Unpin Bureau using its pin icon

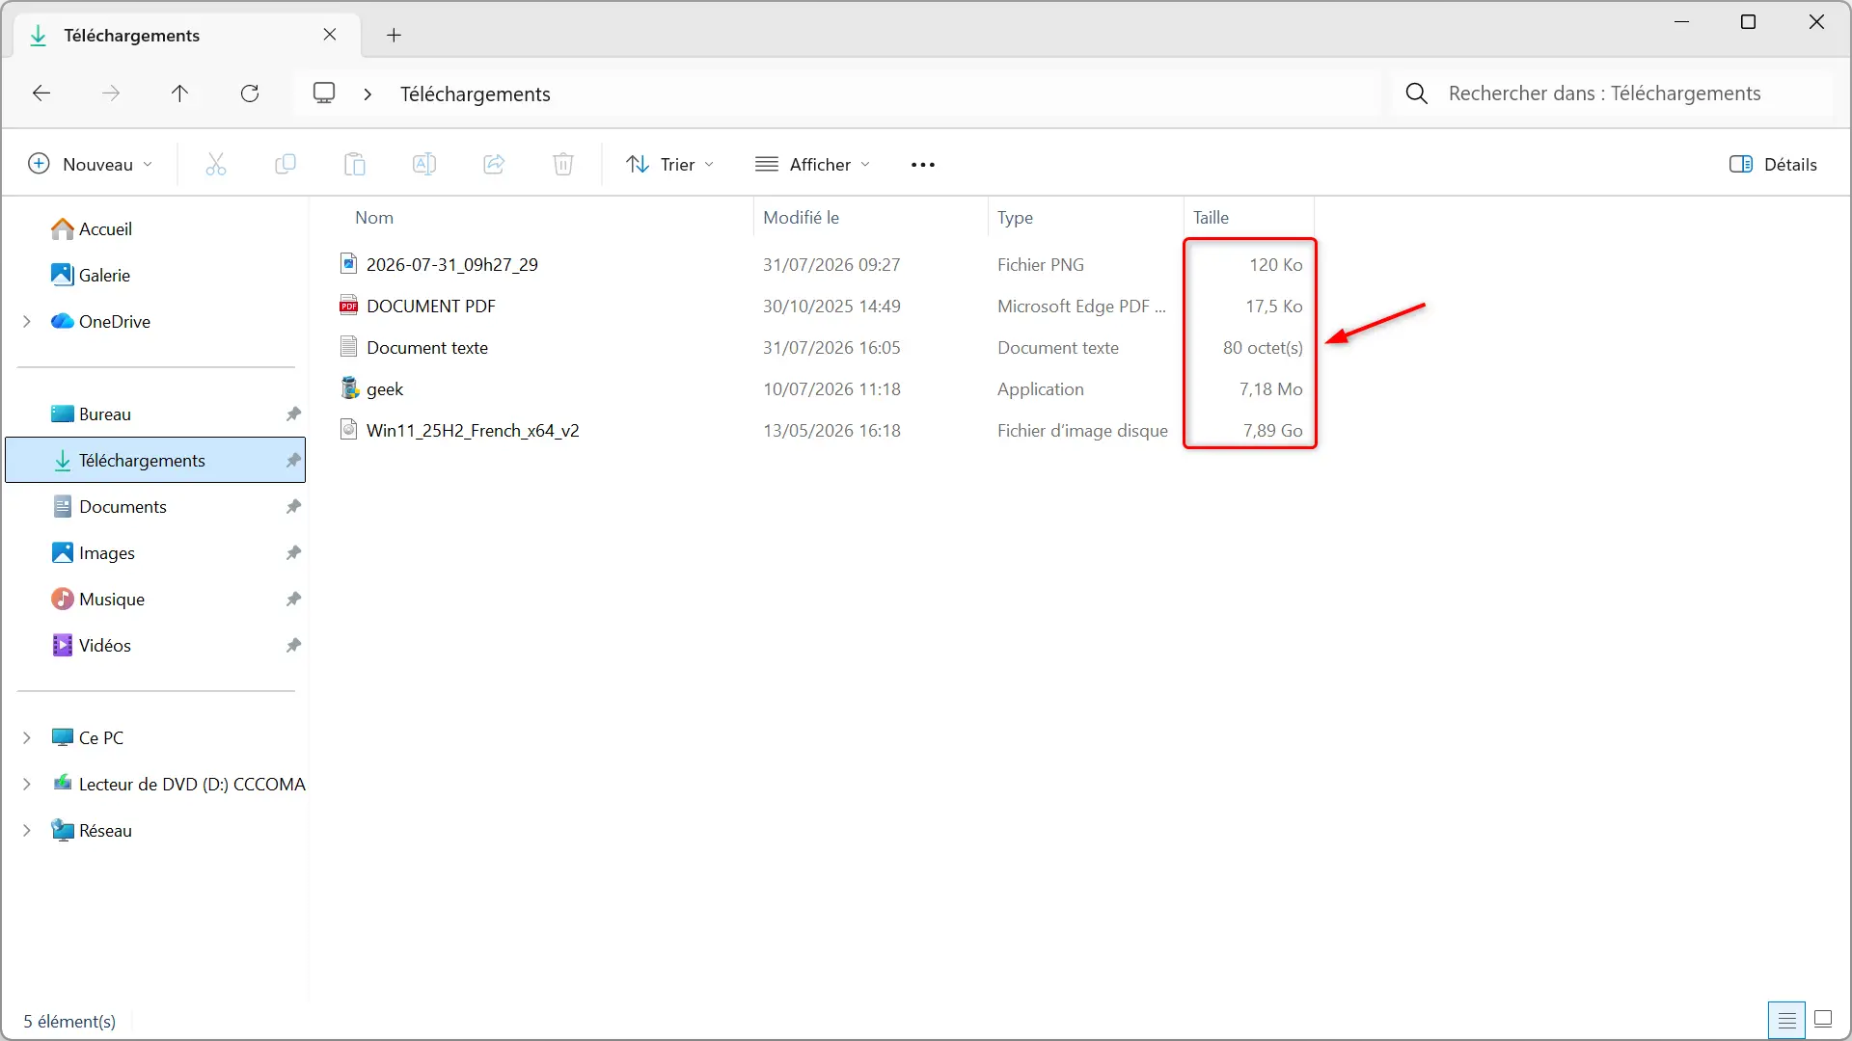[x=293, y=414]
